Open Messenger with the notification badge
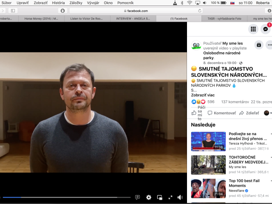Screen dimensions: 272x204 coord(265,29)
